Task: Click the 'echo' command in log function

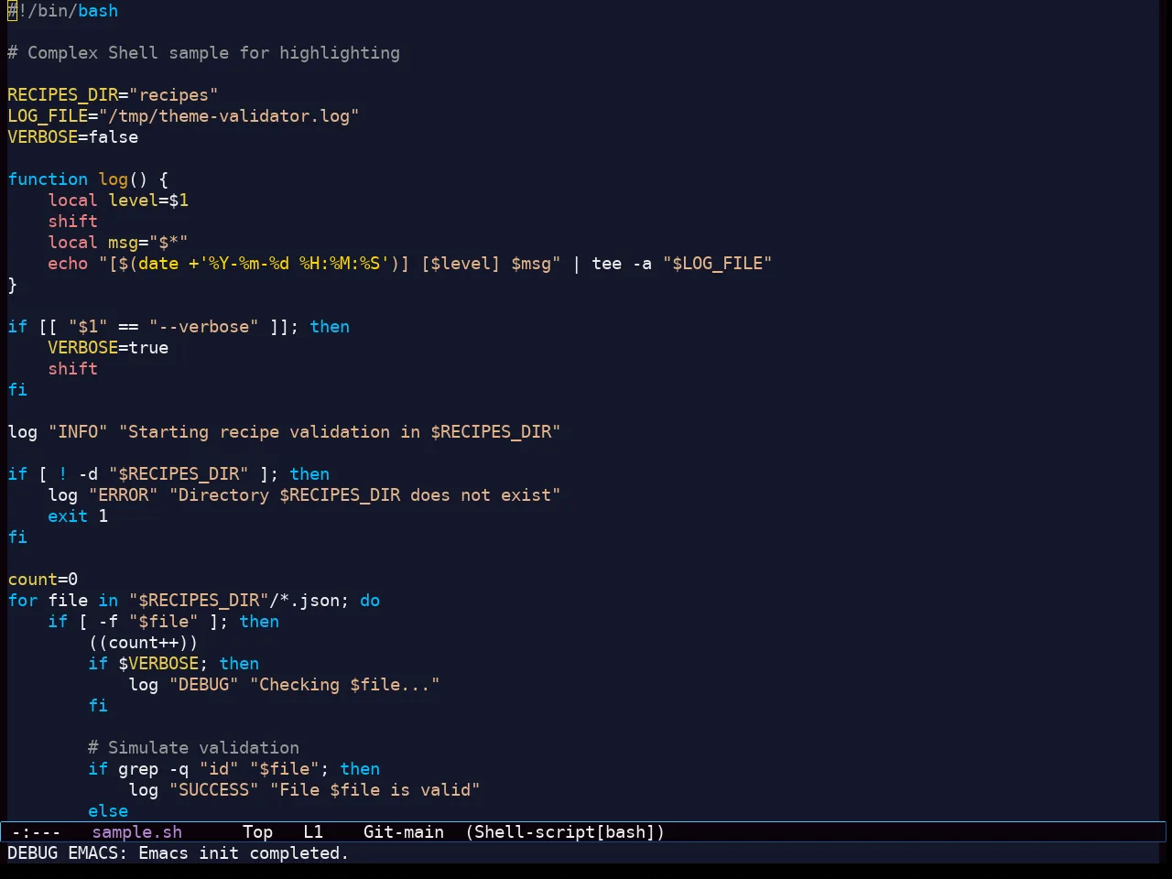Action: (68, 264)
